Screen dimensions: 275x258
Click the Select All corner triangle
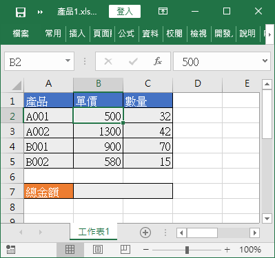click(x=17, y=85)
